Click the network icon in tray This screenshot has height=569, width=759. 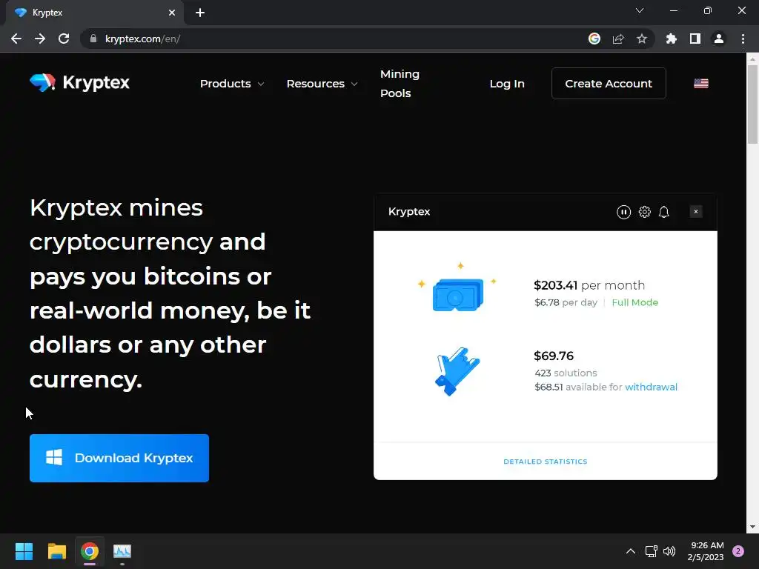tap(651, 551)
